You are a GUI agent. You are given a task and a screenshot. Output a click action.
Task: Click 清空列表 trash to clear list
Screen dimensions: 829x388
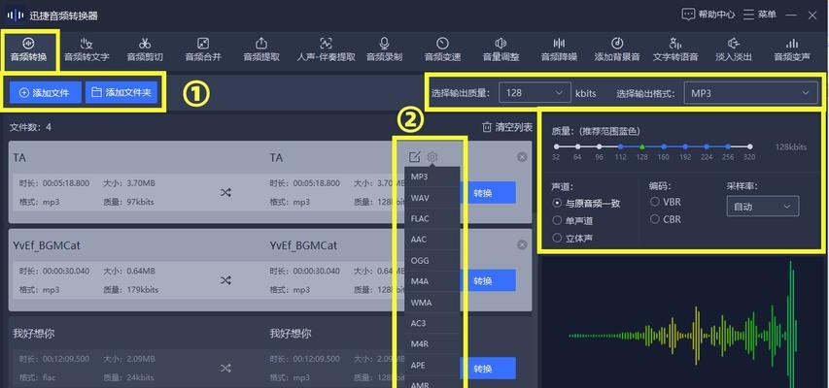507,127
